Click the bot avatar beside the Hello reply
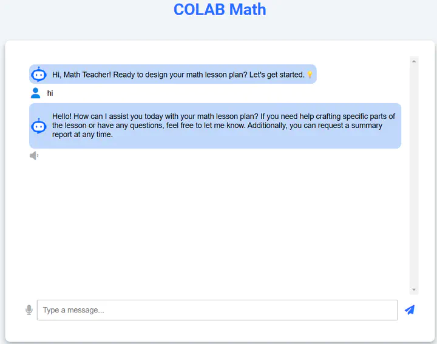The image size is (437, 344). coord(39,126)
